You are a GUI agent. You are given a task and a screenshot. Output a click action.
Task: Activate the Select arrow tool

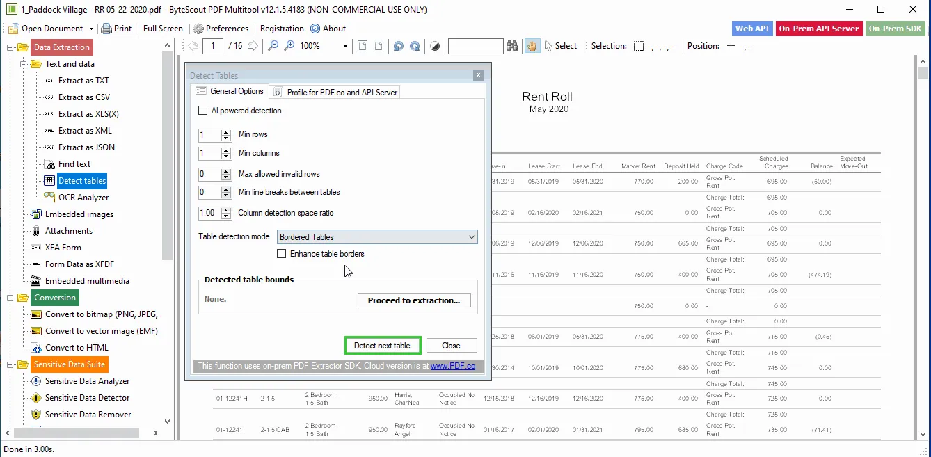pos(560,45)
